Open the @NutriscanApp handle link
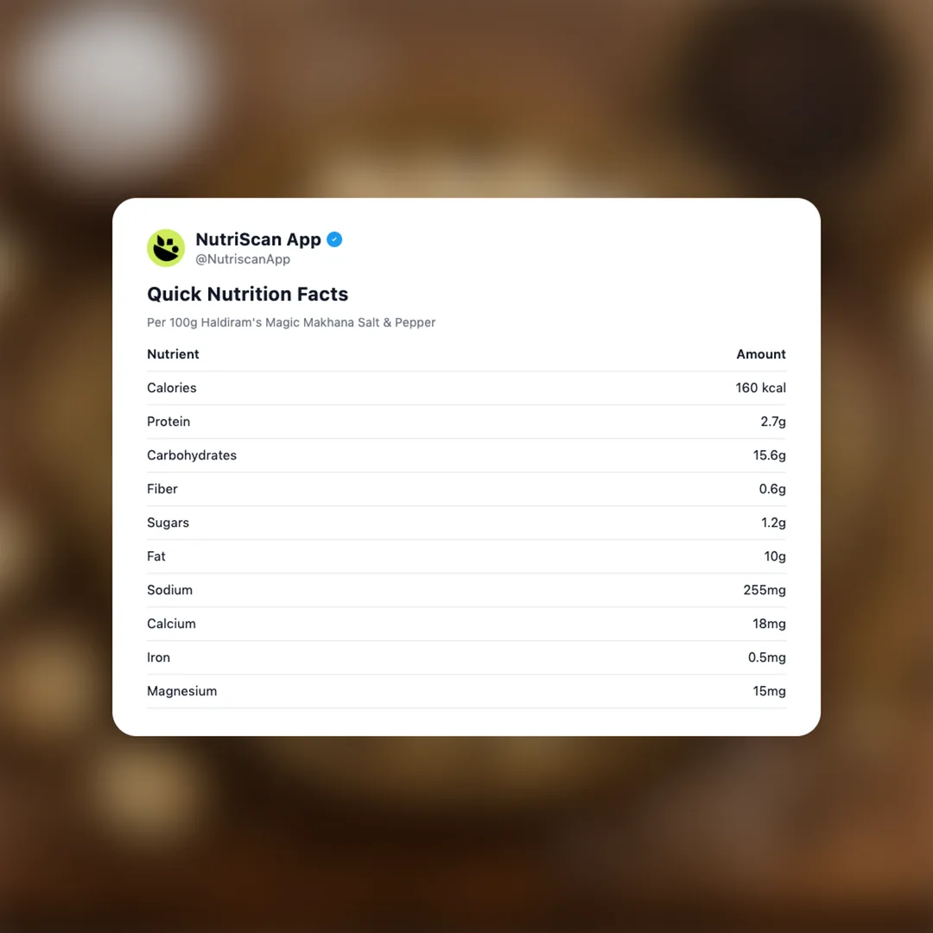933x933 pixels. click(x=243, y=259)
